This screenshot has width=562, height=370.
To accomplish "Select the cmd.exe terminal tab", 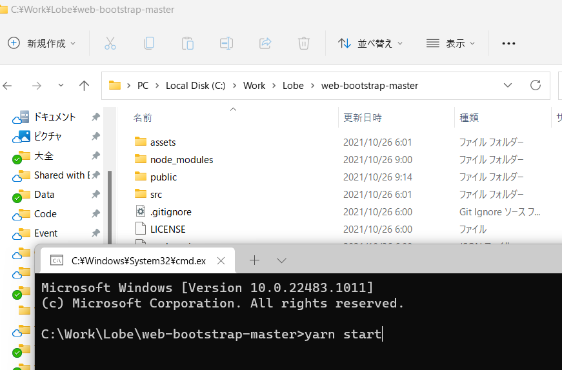I will click(138, 260).
